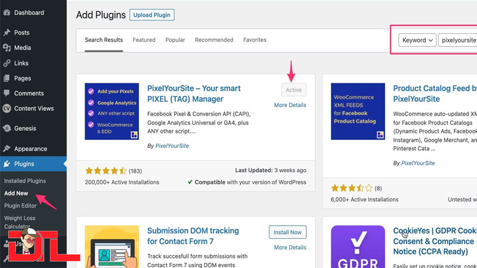Open Content Views in the sidebar
This screenshot has width=477, height=268.
click(33, 108)
